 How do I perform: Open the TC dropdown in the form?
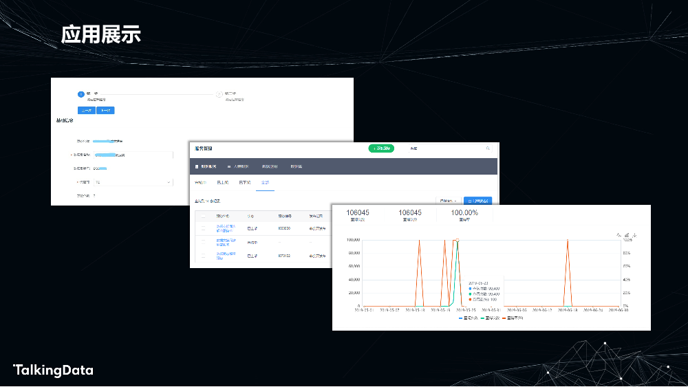(x=133, y=182)
